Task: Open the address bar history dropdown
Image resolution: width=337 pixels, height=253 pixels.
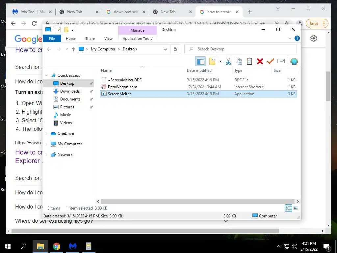Action: tap(165, 49)
